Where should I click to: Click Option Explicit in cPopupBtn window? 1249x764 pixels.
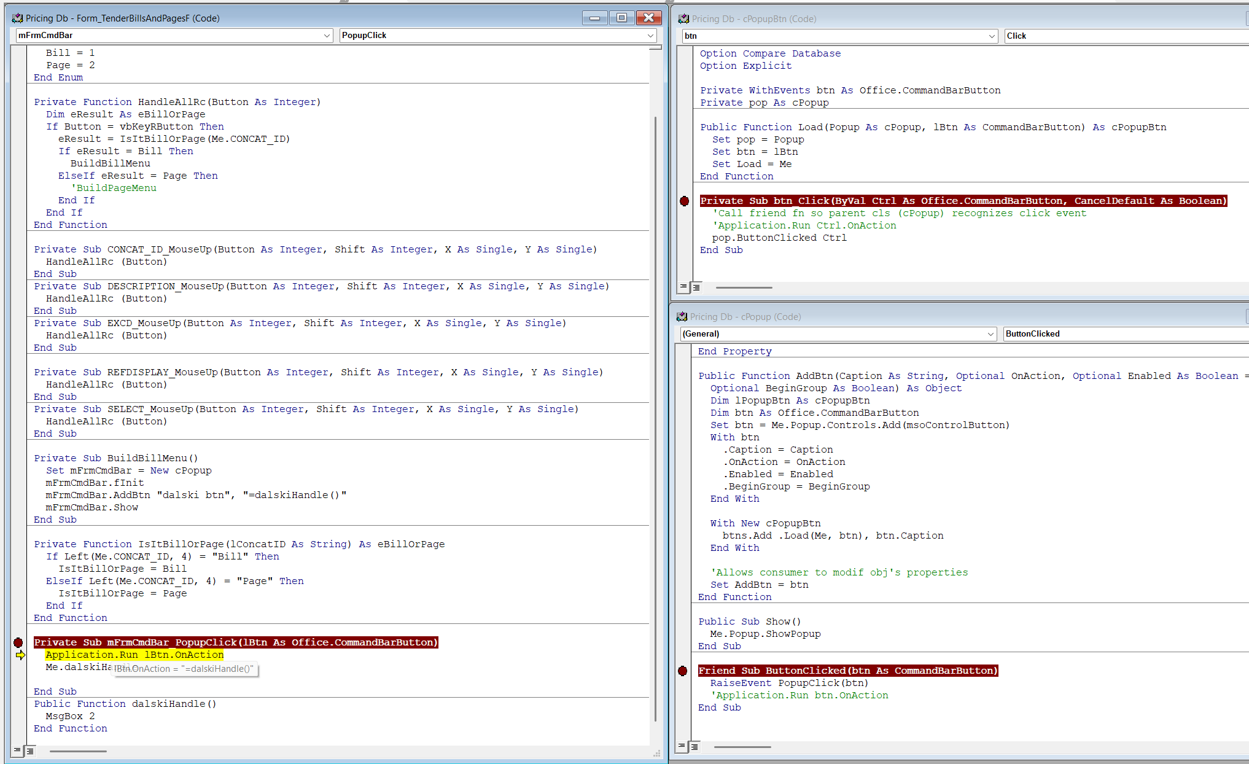[x=745, y=66]
